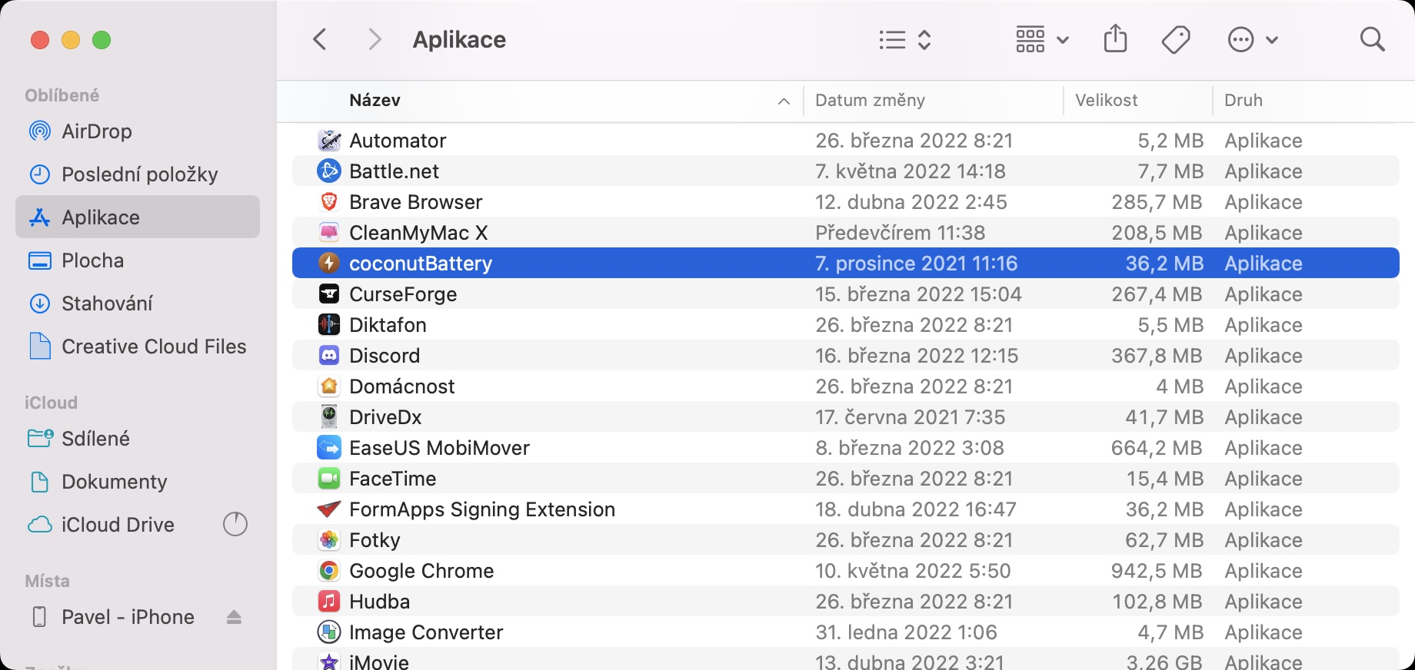Select Stahování in the sidebar
Viewport: 1415px width, 670px height.
tap(107, 303)
